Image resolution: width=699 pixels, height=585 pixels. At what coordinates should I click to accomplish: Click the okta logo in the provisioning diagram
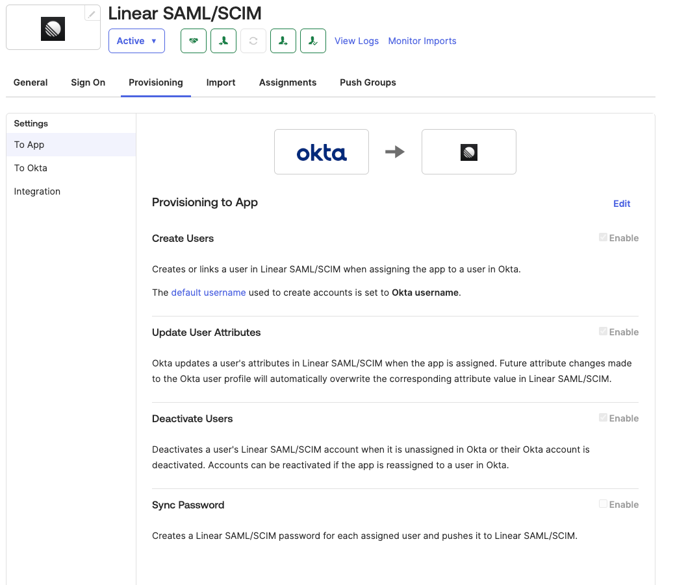click(321, 152)
